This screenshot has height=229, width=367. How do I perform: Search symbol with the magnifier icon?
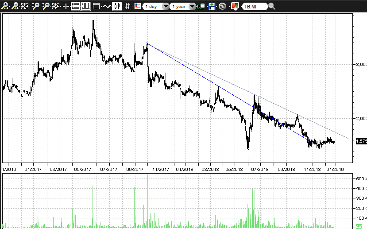point(272,6)
